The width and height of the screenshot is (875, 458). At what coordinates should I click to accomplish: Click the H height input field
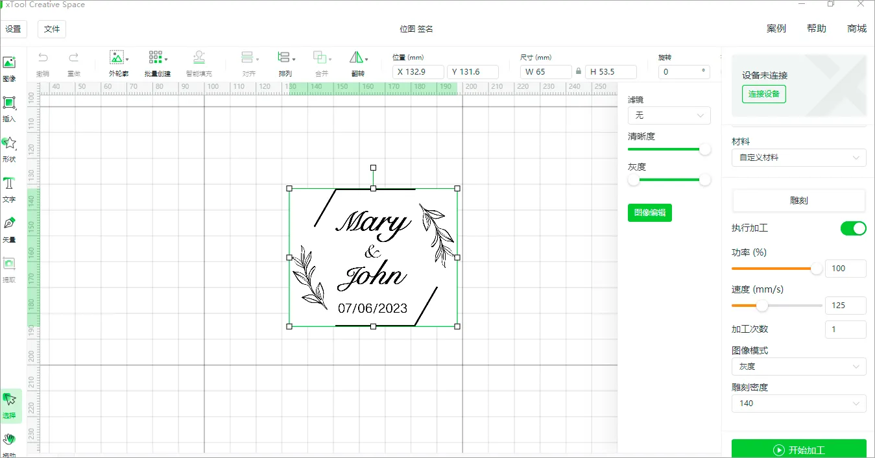tap(611, 72)
